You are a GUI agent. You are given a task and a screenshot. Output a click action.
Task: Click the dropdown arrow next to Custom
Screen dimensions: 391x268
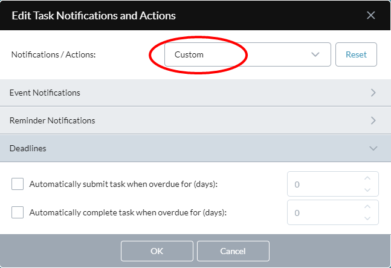coord(315,54)
